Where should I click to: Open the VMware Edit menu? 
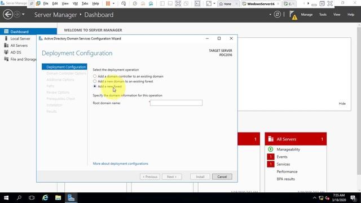pyautogui.click(x=55, y=3)
